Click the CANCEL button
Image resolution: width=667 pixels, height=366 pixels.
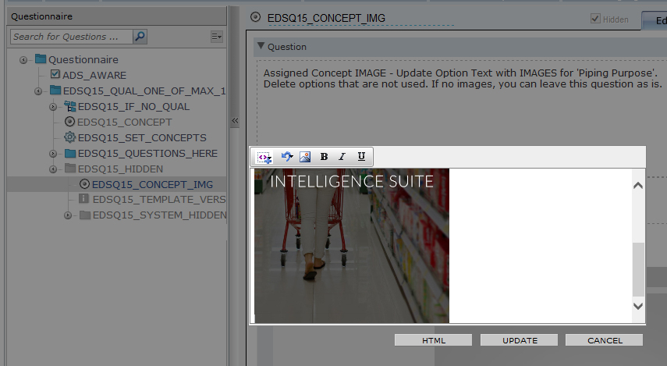pyautogui.click(x=605, y=340)
